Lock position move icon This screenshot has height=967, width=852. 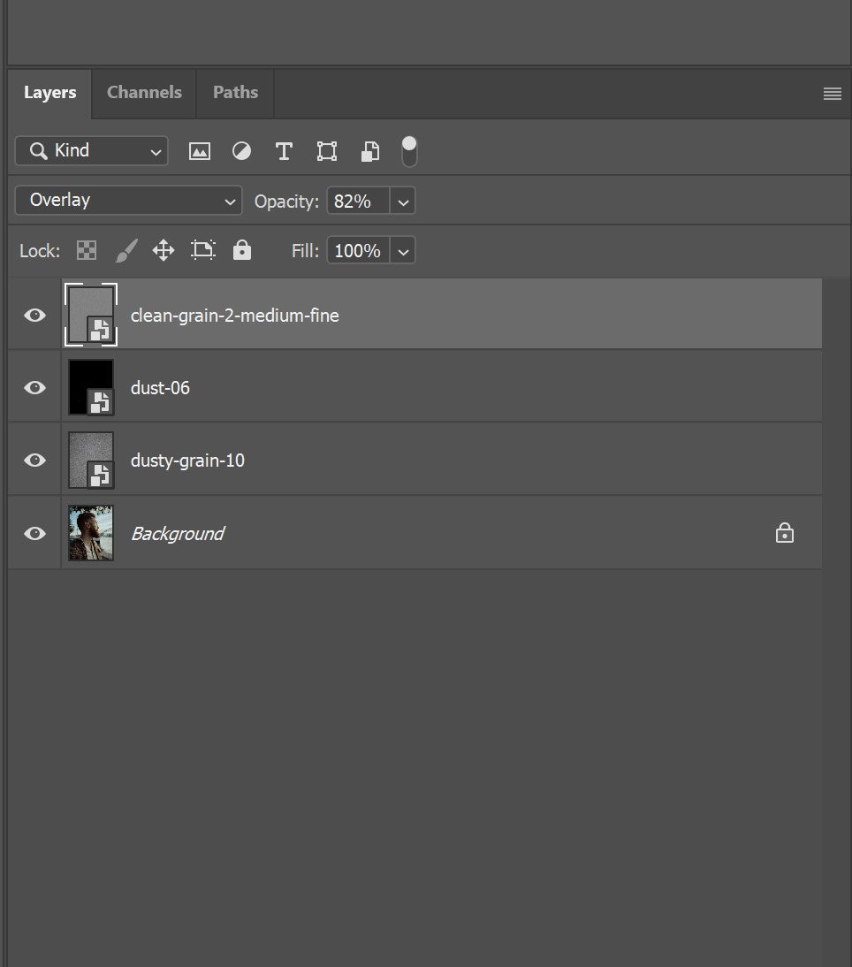pyautogui.click(x=164, y=251)
